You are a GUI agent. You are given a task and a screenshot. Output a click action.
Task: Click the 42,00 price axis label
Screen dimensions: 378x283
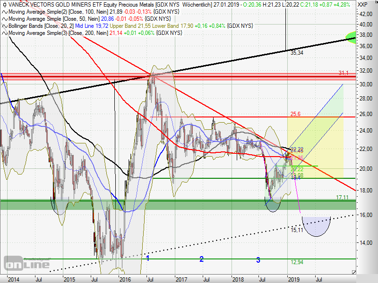366,14
